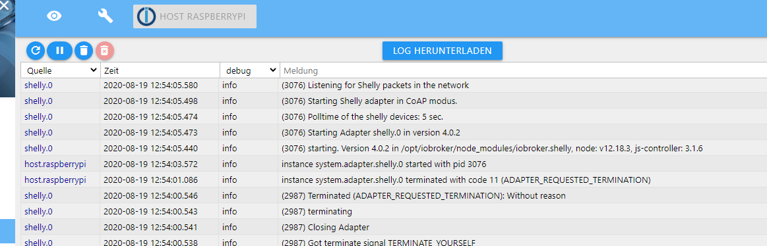767x246 pixels.
Task: Click the blue trash clear-log icon
Action: (x=84, y=50)
